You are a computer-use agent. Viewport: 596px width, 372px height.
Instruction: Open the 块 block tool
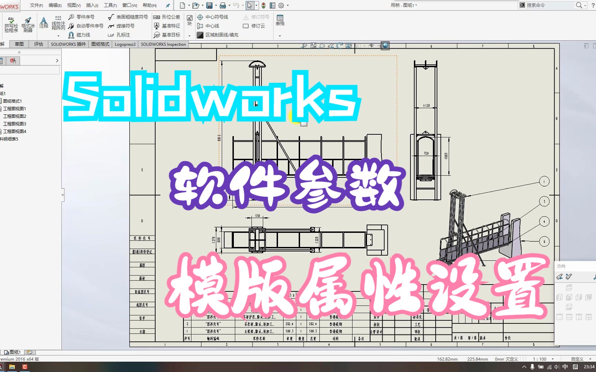tap(189, 20)
